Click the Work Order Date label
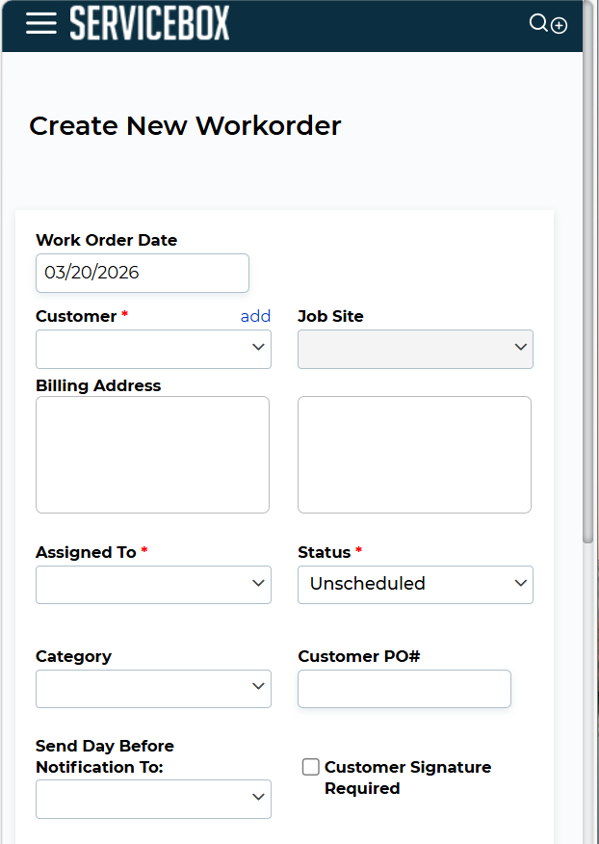Image resolution: width=599 pixels, height=844 pixels. 106,240
